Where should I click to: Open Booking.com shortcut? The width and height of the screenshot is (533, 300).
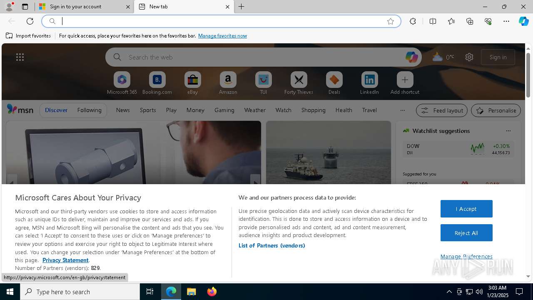157,83
